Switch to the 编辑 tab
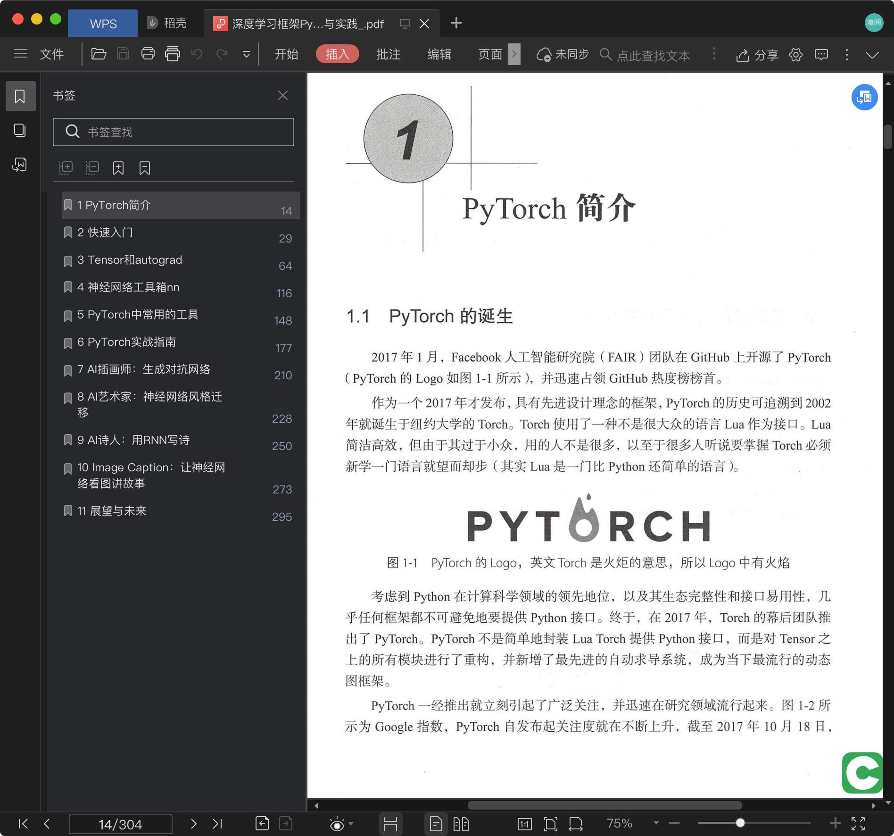 point(439,54)
